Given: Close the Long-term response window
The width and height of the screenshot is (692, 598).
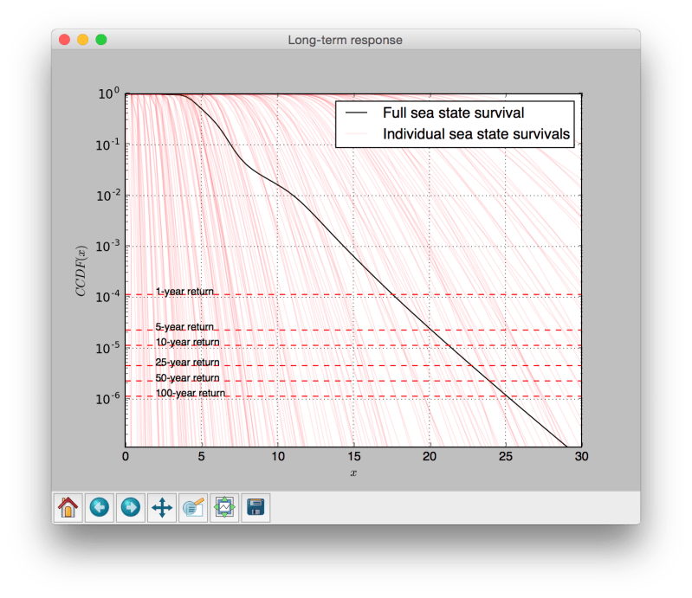Looking at the screenshot, I should 64,40.
